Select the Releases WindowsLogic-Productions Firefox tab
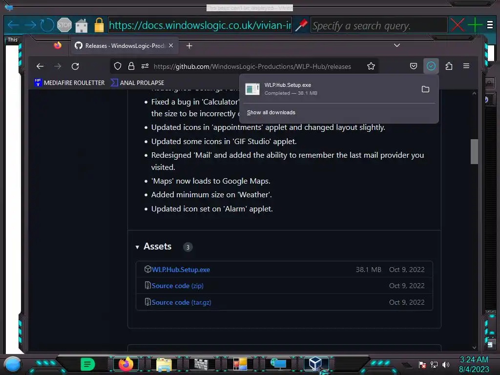This screenshot has height=375, width=500. click(125, 45)
